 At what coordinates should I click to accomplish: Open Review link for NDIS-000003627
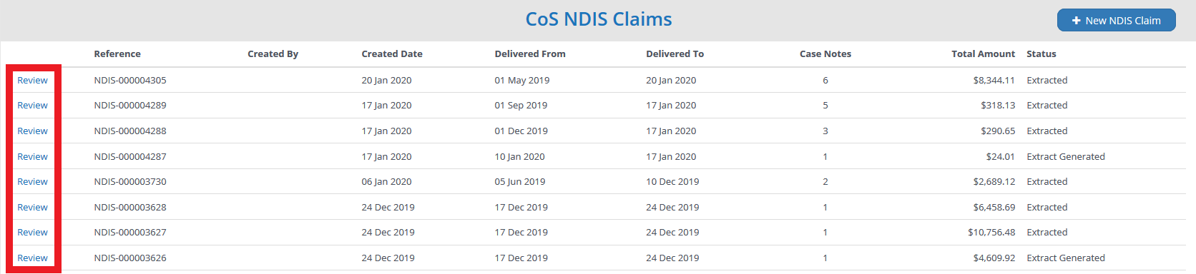tap(33, 233)
